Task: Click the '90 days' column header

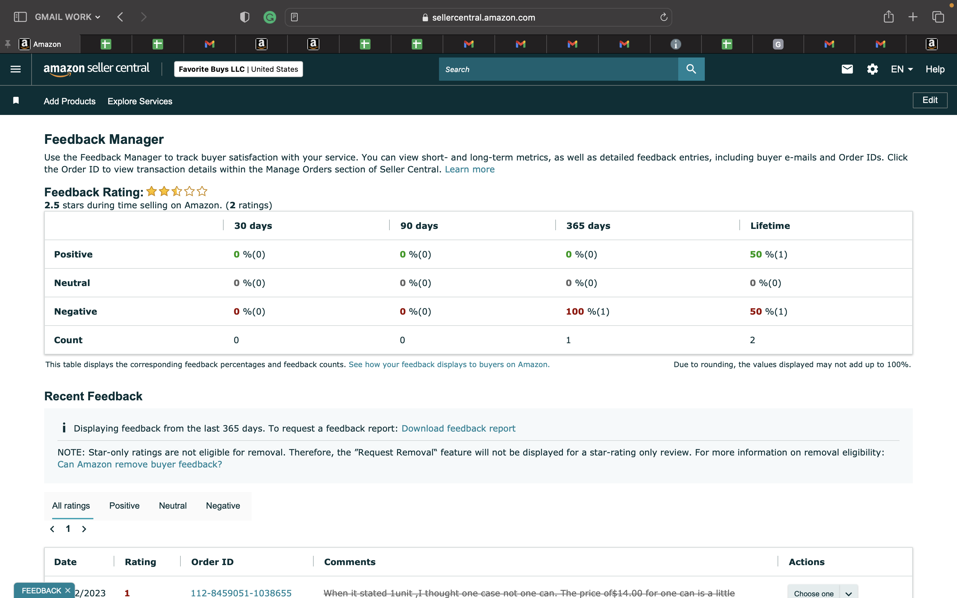Action: click(419, 226)
